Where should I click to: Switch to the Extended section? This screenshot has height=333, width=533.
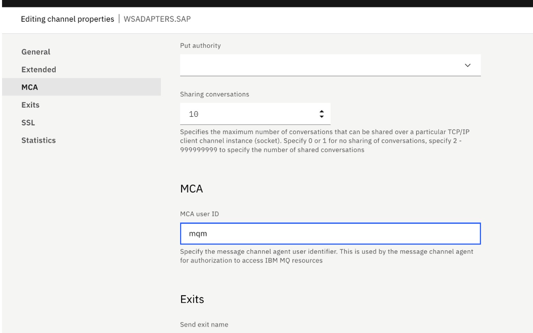(38, 69)
